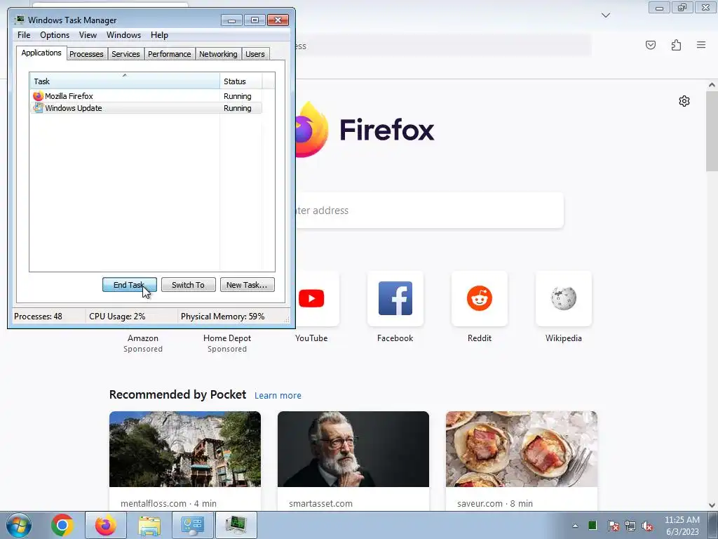Switch to Firefox via the taskbar icon
This screenshot has width=718, height=539.
[106, 525]
